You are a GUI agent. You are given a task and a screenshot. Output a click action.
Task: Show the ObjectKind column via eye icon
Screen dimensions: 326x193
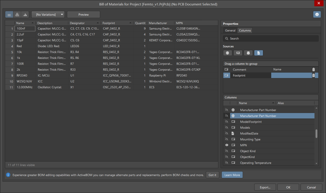[227, 157]
